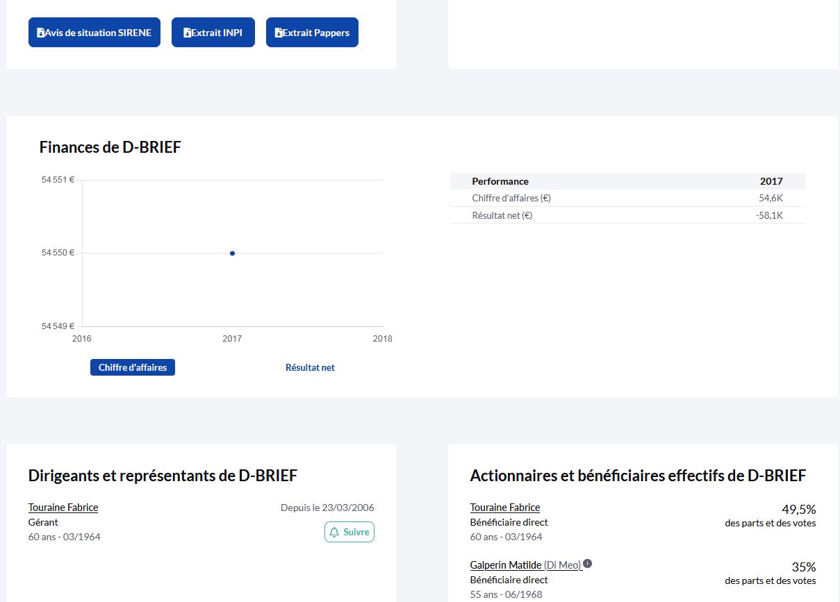Click download icon on Avis de situation SIRENE

41,33
